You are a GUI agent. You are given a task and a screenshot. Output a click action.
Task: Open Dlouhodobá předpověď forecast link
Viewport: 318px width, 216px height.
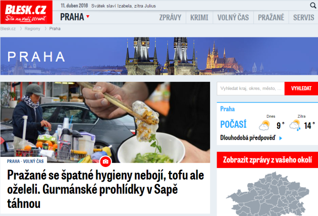point(248,138)
